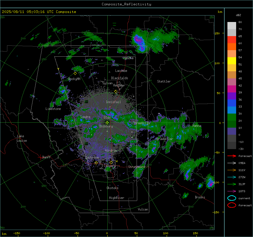Image resolution: width=253 pixels, height=237 pixels.
Task: Select the Airdrie label
Action: tap(111, 150)
